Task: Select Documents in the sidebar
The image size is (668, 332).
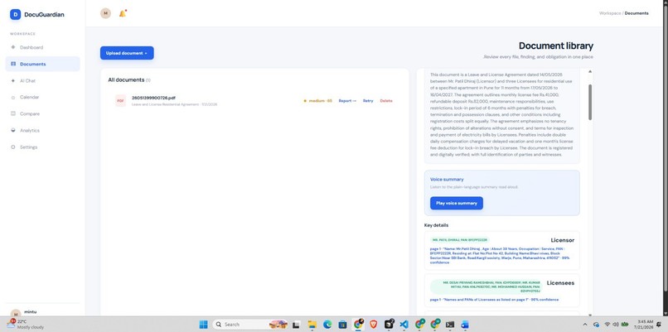Action: tap(42, 64)
